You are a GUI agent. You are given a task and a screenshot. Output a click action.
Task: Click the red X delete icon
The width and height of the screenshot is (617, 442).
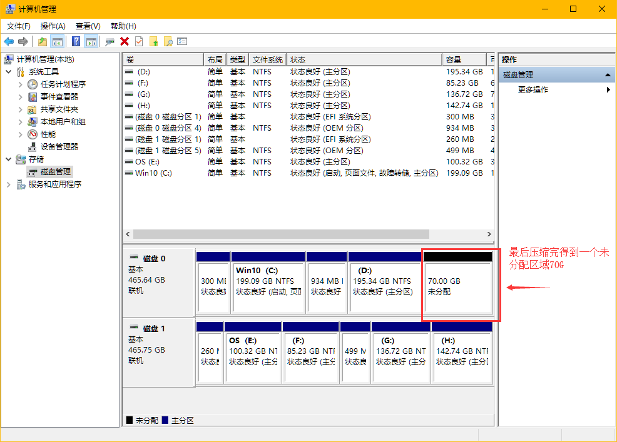click(125, 41)
